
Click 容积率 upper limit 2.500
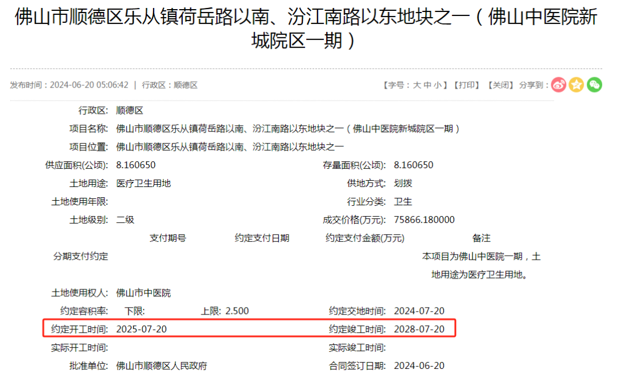tap(237, 311)
